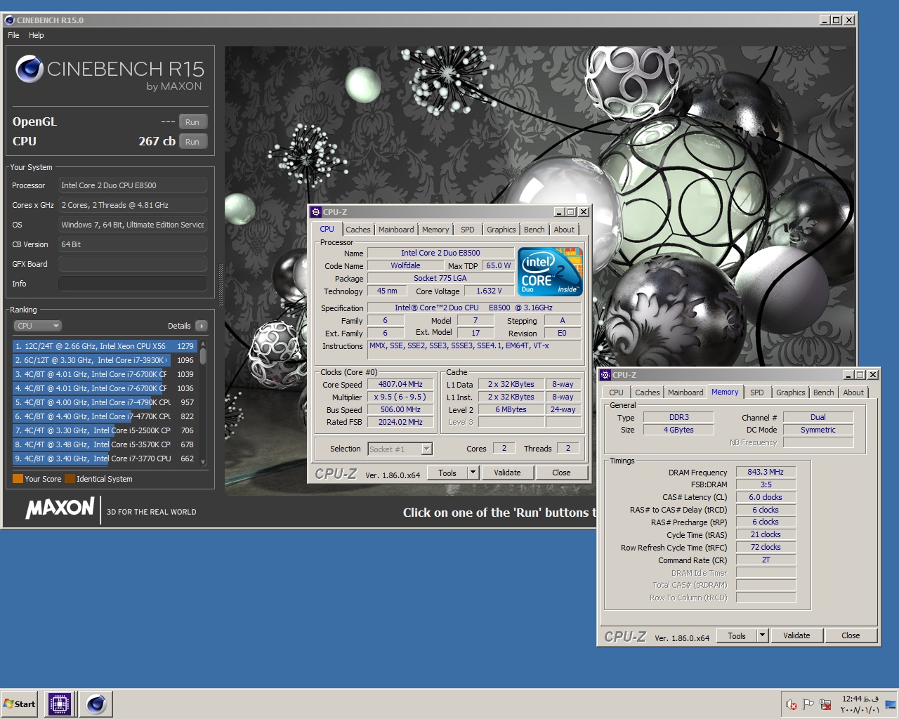Click the brown Identical System legend swatch
The image size is (899, 719).
[70, 479]
